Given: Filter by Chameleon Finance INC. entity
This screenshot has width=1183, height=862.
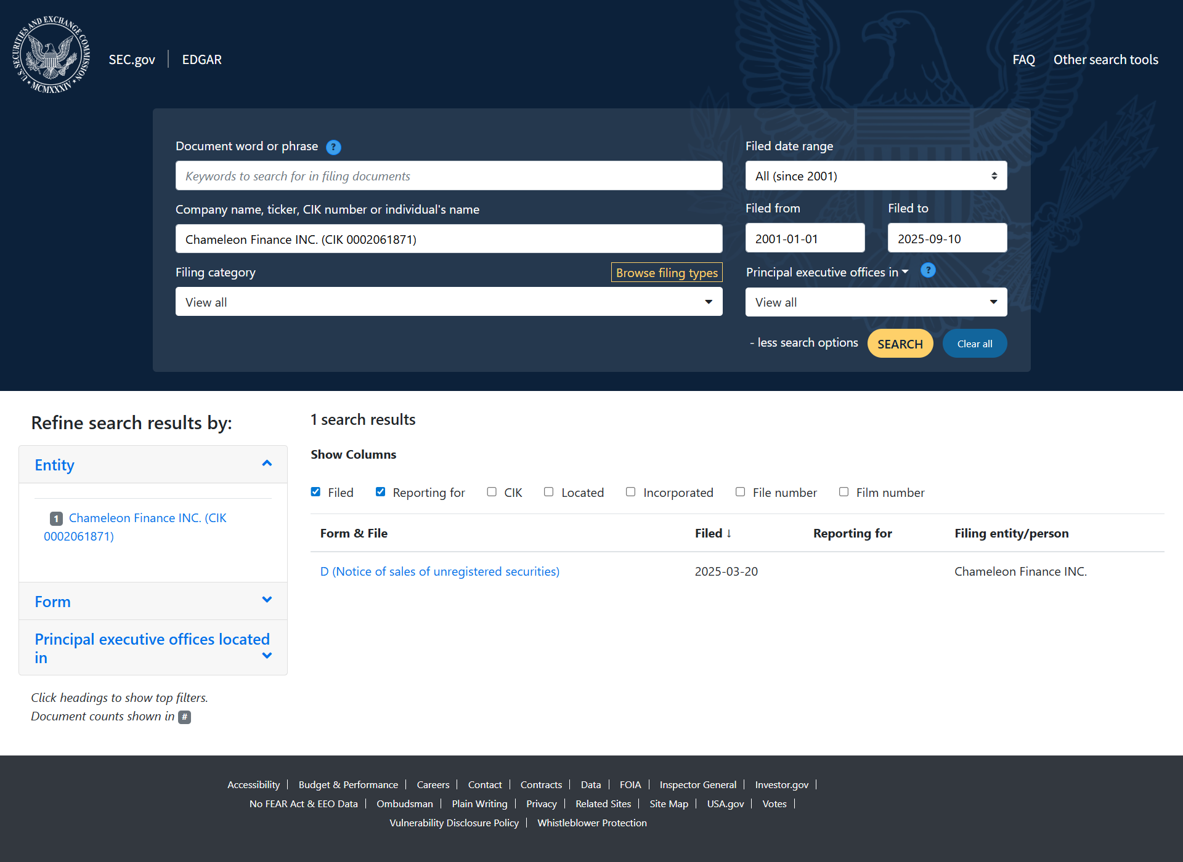Looking at the screenshot, I should pyautogui.click(x=135, y=527).
